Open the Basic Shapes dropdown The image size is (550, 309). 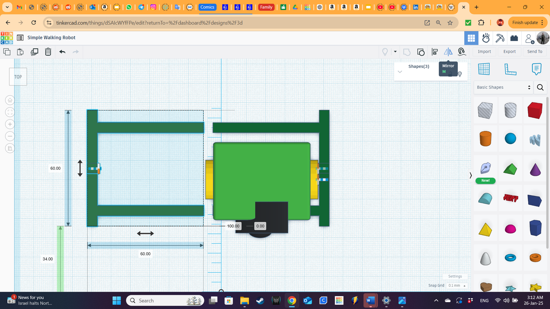(503, 87)
